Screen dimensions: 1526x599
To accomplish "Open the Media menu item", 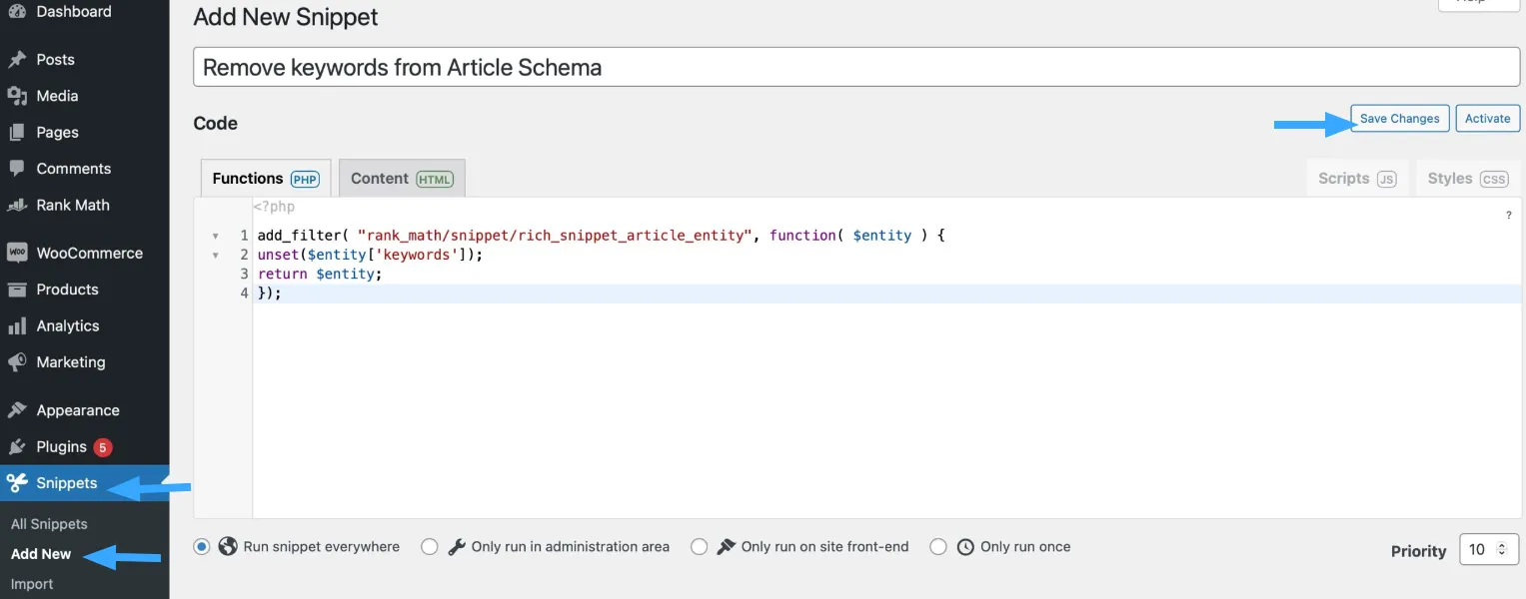I will (x=85, y=96).
